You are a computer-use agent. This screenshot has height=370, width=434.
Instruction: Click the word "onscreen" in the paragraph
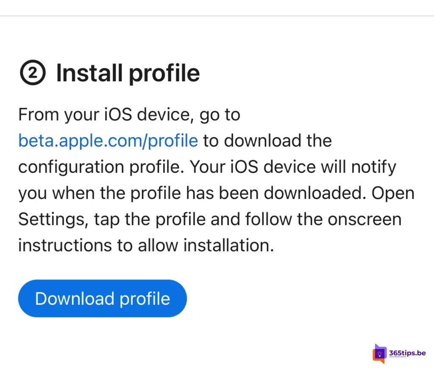tap(365, 219)
